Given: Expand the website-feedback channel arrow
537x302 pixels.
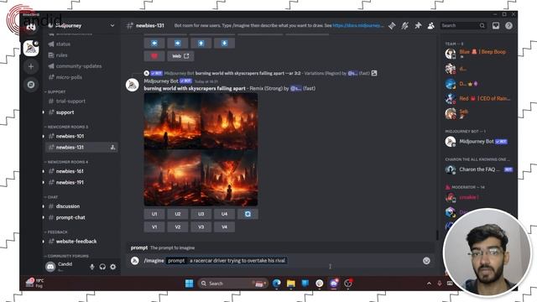Looking at the screenshot, I should coord(43,242).
